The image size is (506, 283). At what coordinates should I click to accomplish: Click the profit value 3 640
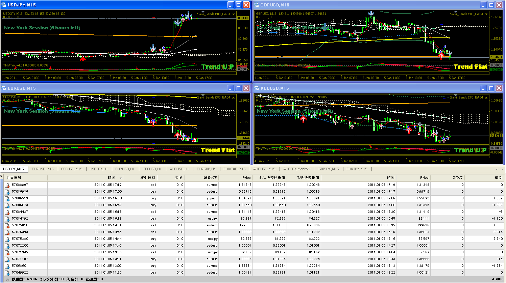pyautogui.click(x=498, y=239)
